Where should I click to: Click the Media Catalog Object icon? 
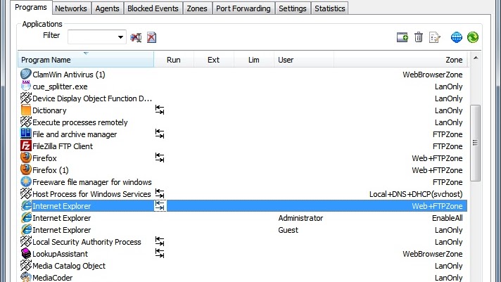coord(26,265)
